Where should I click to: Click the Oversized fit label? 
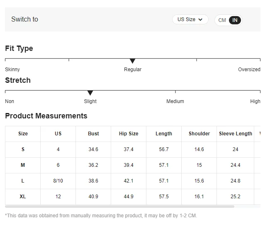pyautogui.click(x=249, y=70)
